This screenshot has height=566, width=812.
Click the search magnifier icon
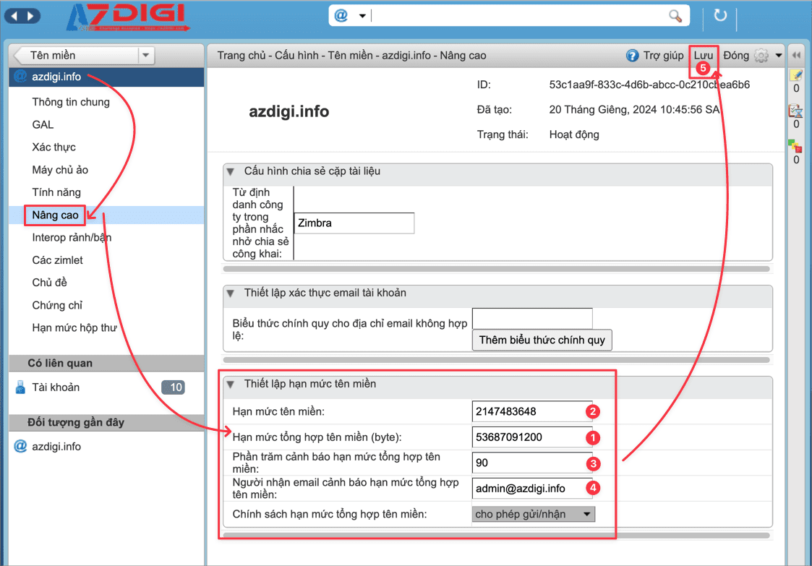(675, 16)
